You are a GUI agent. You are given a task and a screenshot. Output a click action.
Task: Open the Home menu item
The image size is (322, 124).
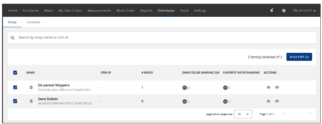(x=13, y=10)
